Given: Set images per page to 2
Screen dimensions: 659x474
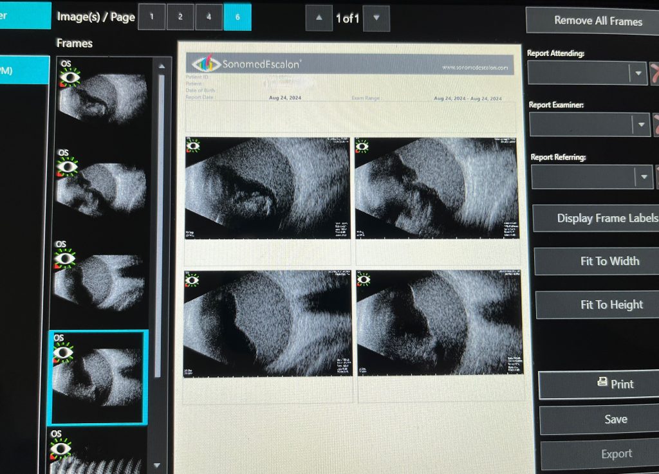Looking at the screenshot, I should (x=180, y=17).
